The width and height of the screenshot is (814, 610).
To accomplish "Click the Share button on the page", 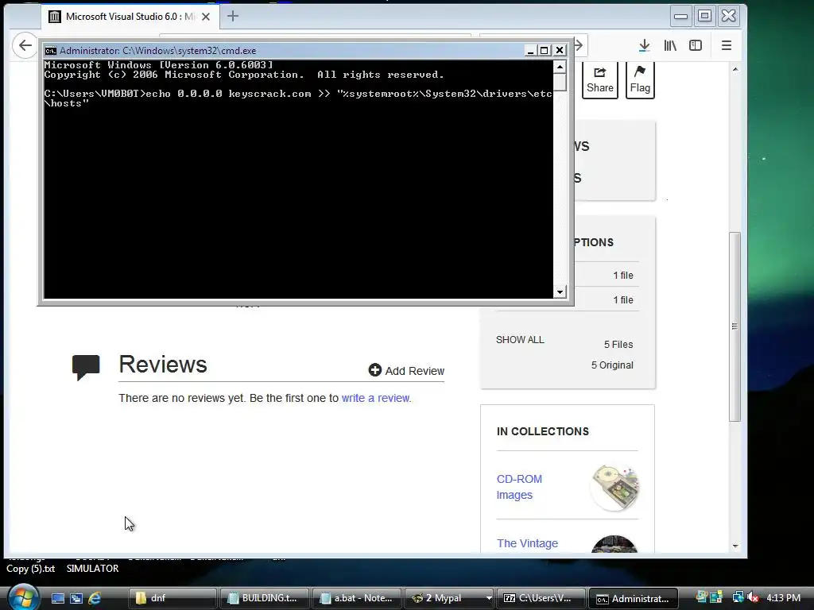I will coord(599,80).
